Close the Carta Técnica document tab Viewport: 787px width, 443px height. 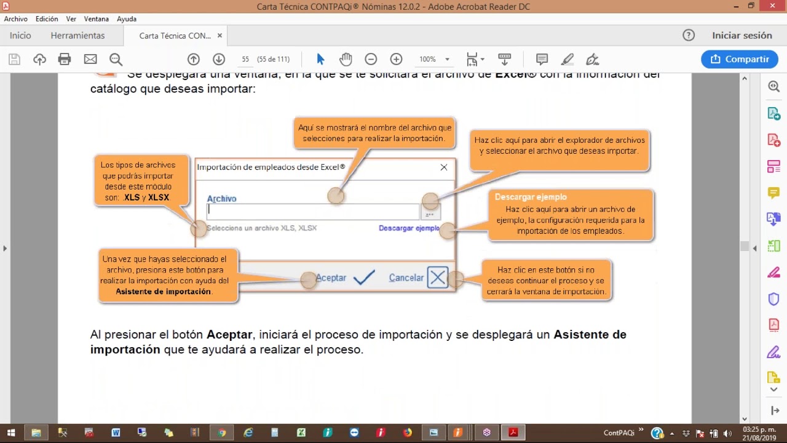coord(219,36)
